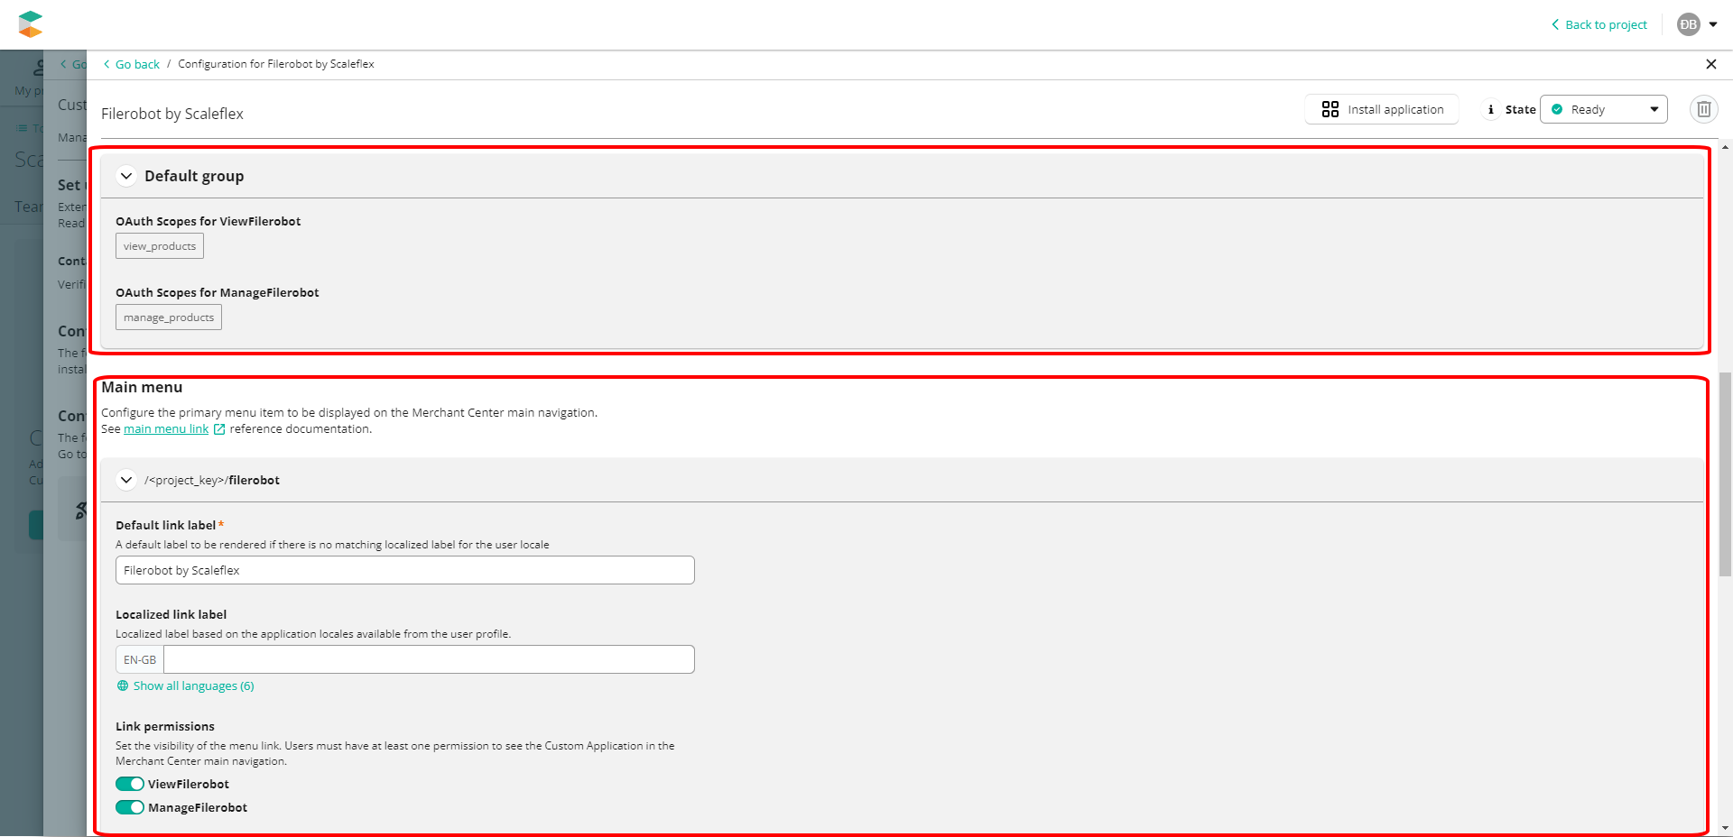Image resolution: width=1733 pixels, height=837 pixels.
Task: Click the Link permissions heading
Action: pyautogui.click(x=165, y=726)
